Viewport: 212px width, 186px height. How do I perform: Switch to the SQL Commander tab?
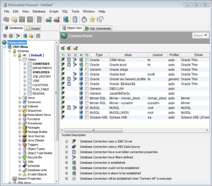[x=98, y=29]
